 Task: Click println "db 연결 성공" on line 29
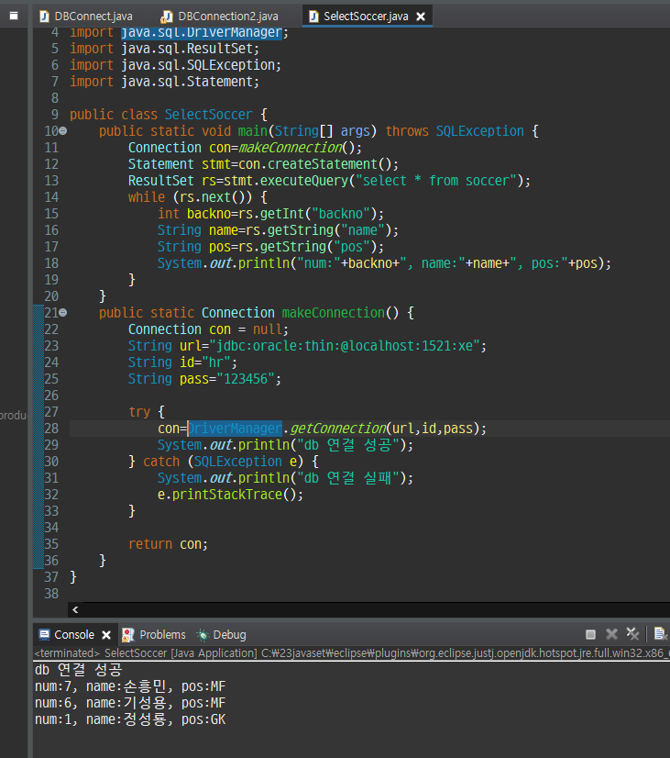(x=285, y=445)
